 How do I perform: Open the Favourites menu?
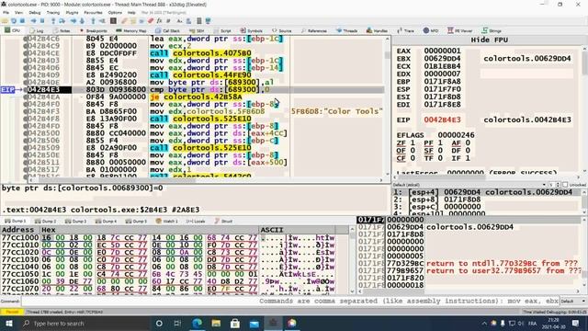[x=94, y=12]
